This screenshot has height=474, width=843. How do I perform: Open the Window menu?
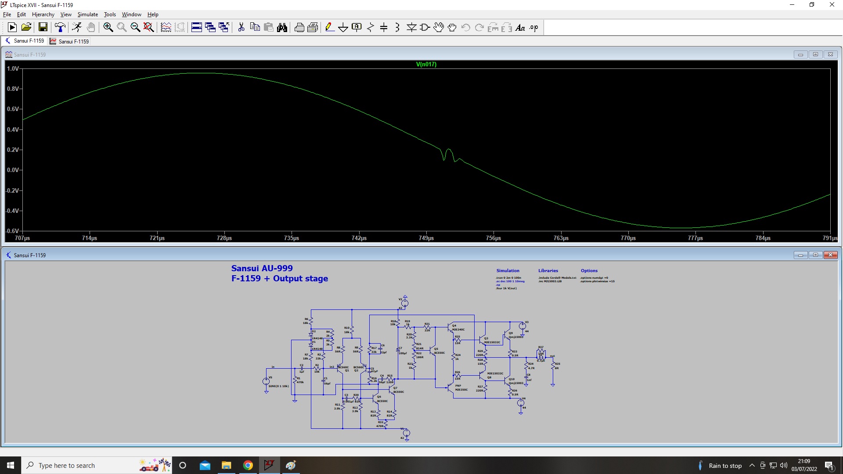click(x=132, y=14)
